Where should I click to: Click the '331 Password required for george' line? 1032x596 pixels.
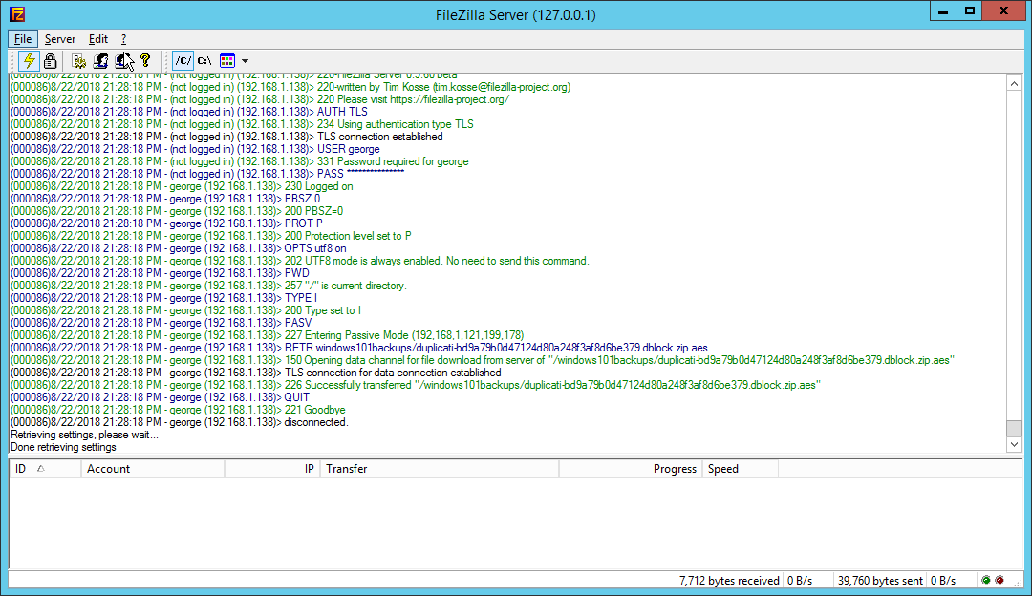pos(240,161)
